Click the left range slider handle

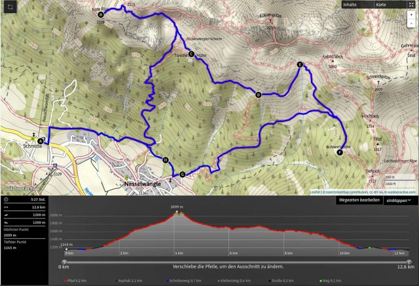(64, 262)
